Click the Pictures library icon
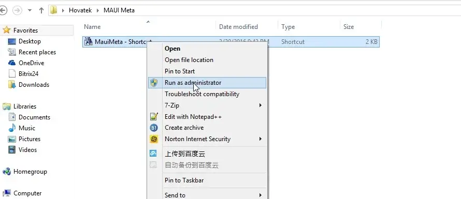Screen dimensions: 461x199 (12, 139)
